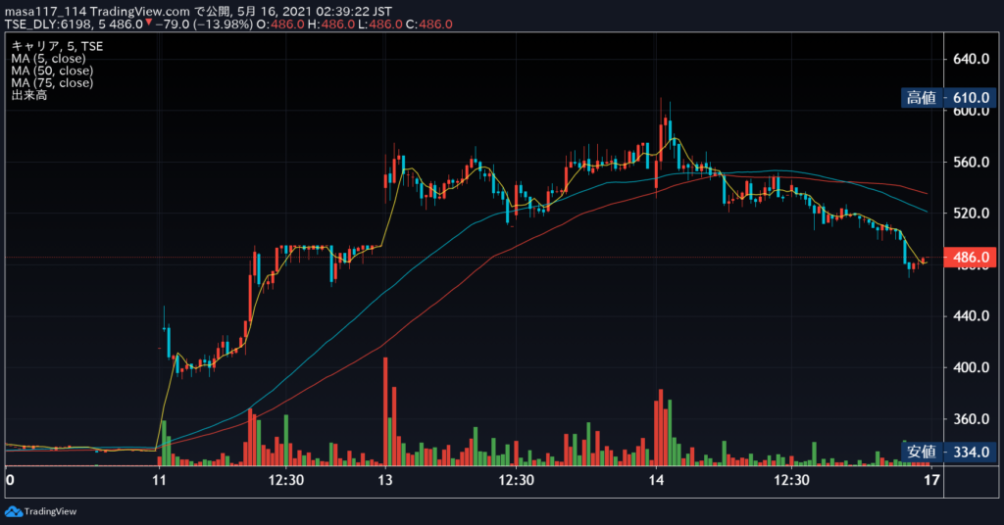Click the キャリア, 5, TSE symbol title
Image resolution: width=1004 pixels, height=525 pixels.
point(57,46)
